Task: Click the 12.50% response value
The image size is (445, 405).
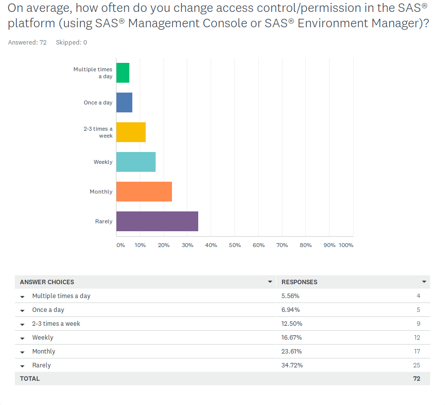Action: (292, 324)
